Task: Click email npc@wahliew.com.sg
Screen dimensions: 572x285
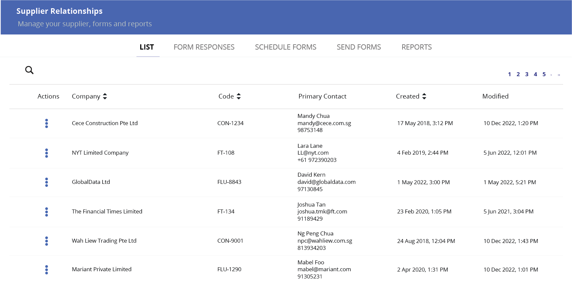Action: [325, 241]
